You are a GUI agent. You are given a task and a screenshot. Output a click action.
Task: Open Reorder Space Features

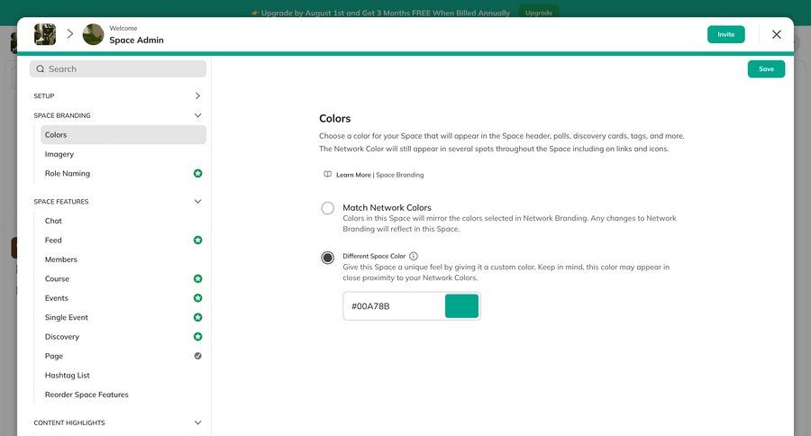click(87, 395)
